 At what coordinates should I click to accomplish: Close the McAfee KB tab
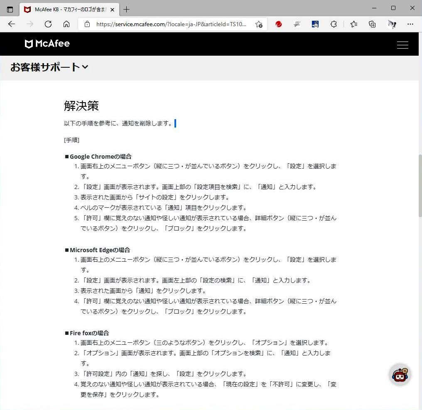[x=113, y=10]
